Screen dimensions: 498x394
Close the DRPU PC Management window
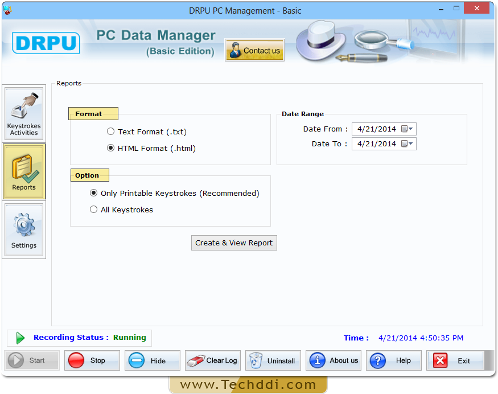pyautogui.click(x=476, y=9)
